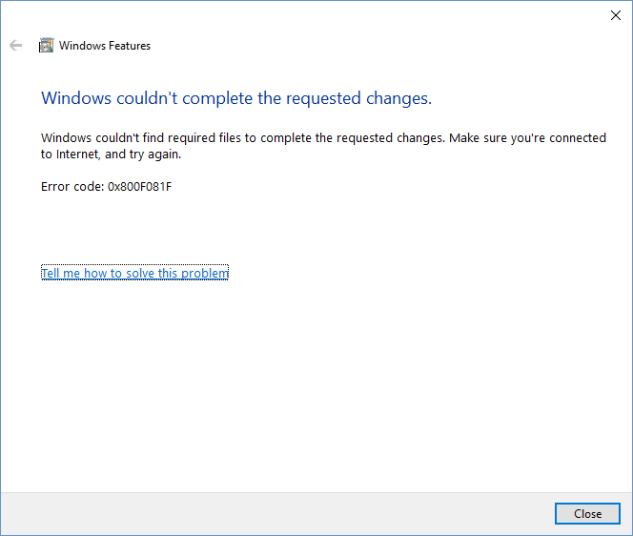The width and height of the screenshot is (633, 536).
Task: Click the word 'problem' in the help link
Action: point(205,274)
